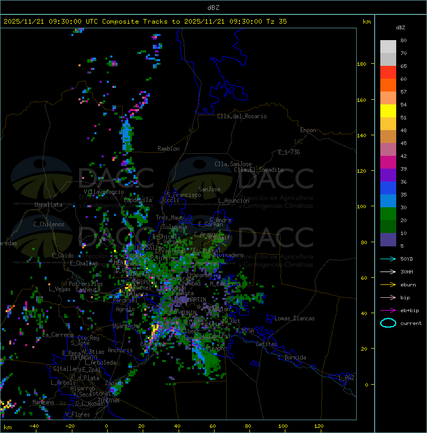Click the '60' tick on the horizontal km axis
This screenshot has height=433, width=427.
(212, 426)
